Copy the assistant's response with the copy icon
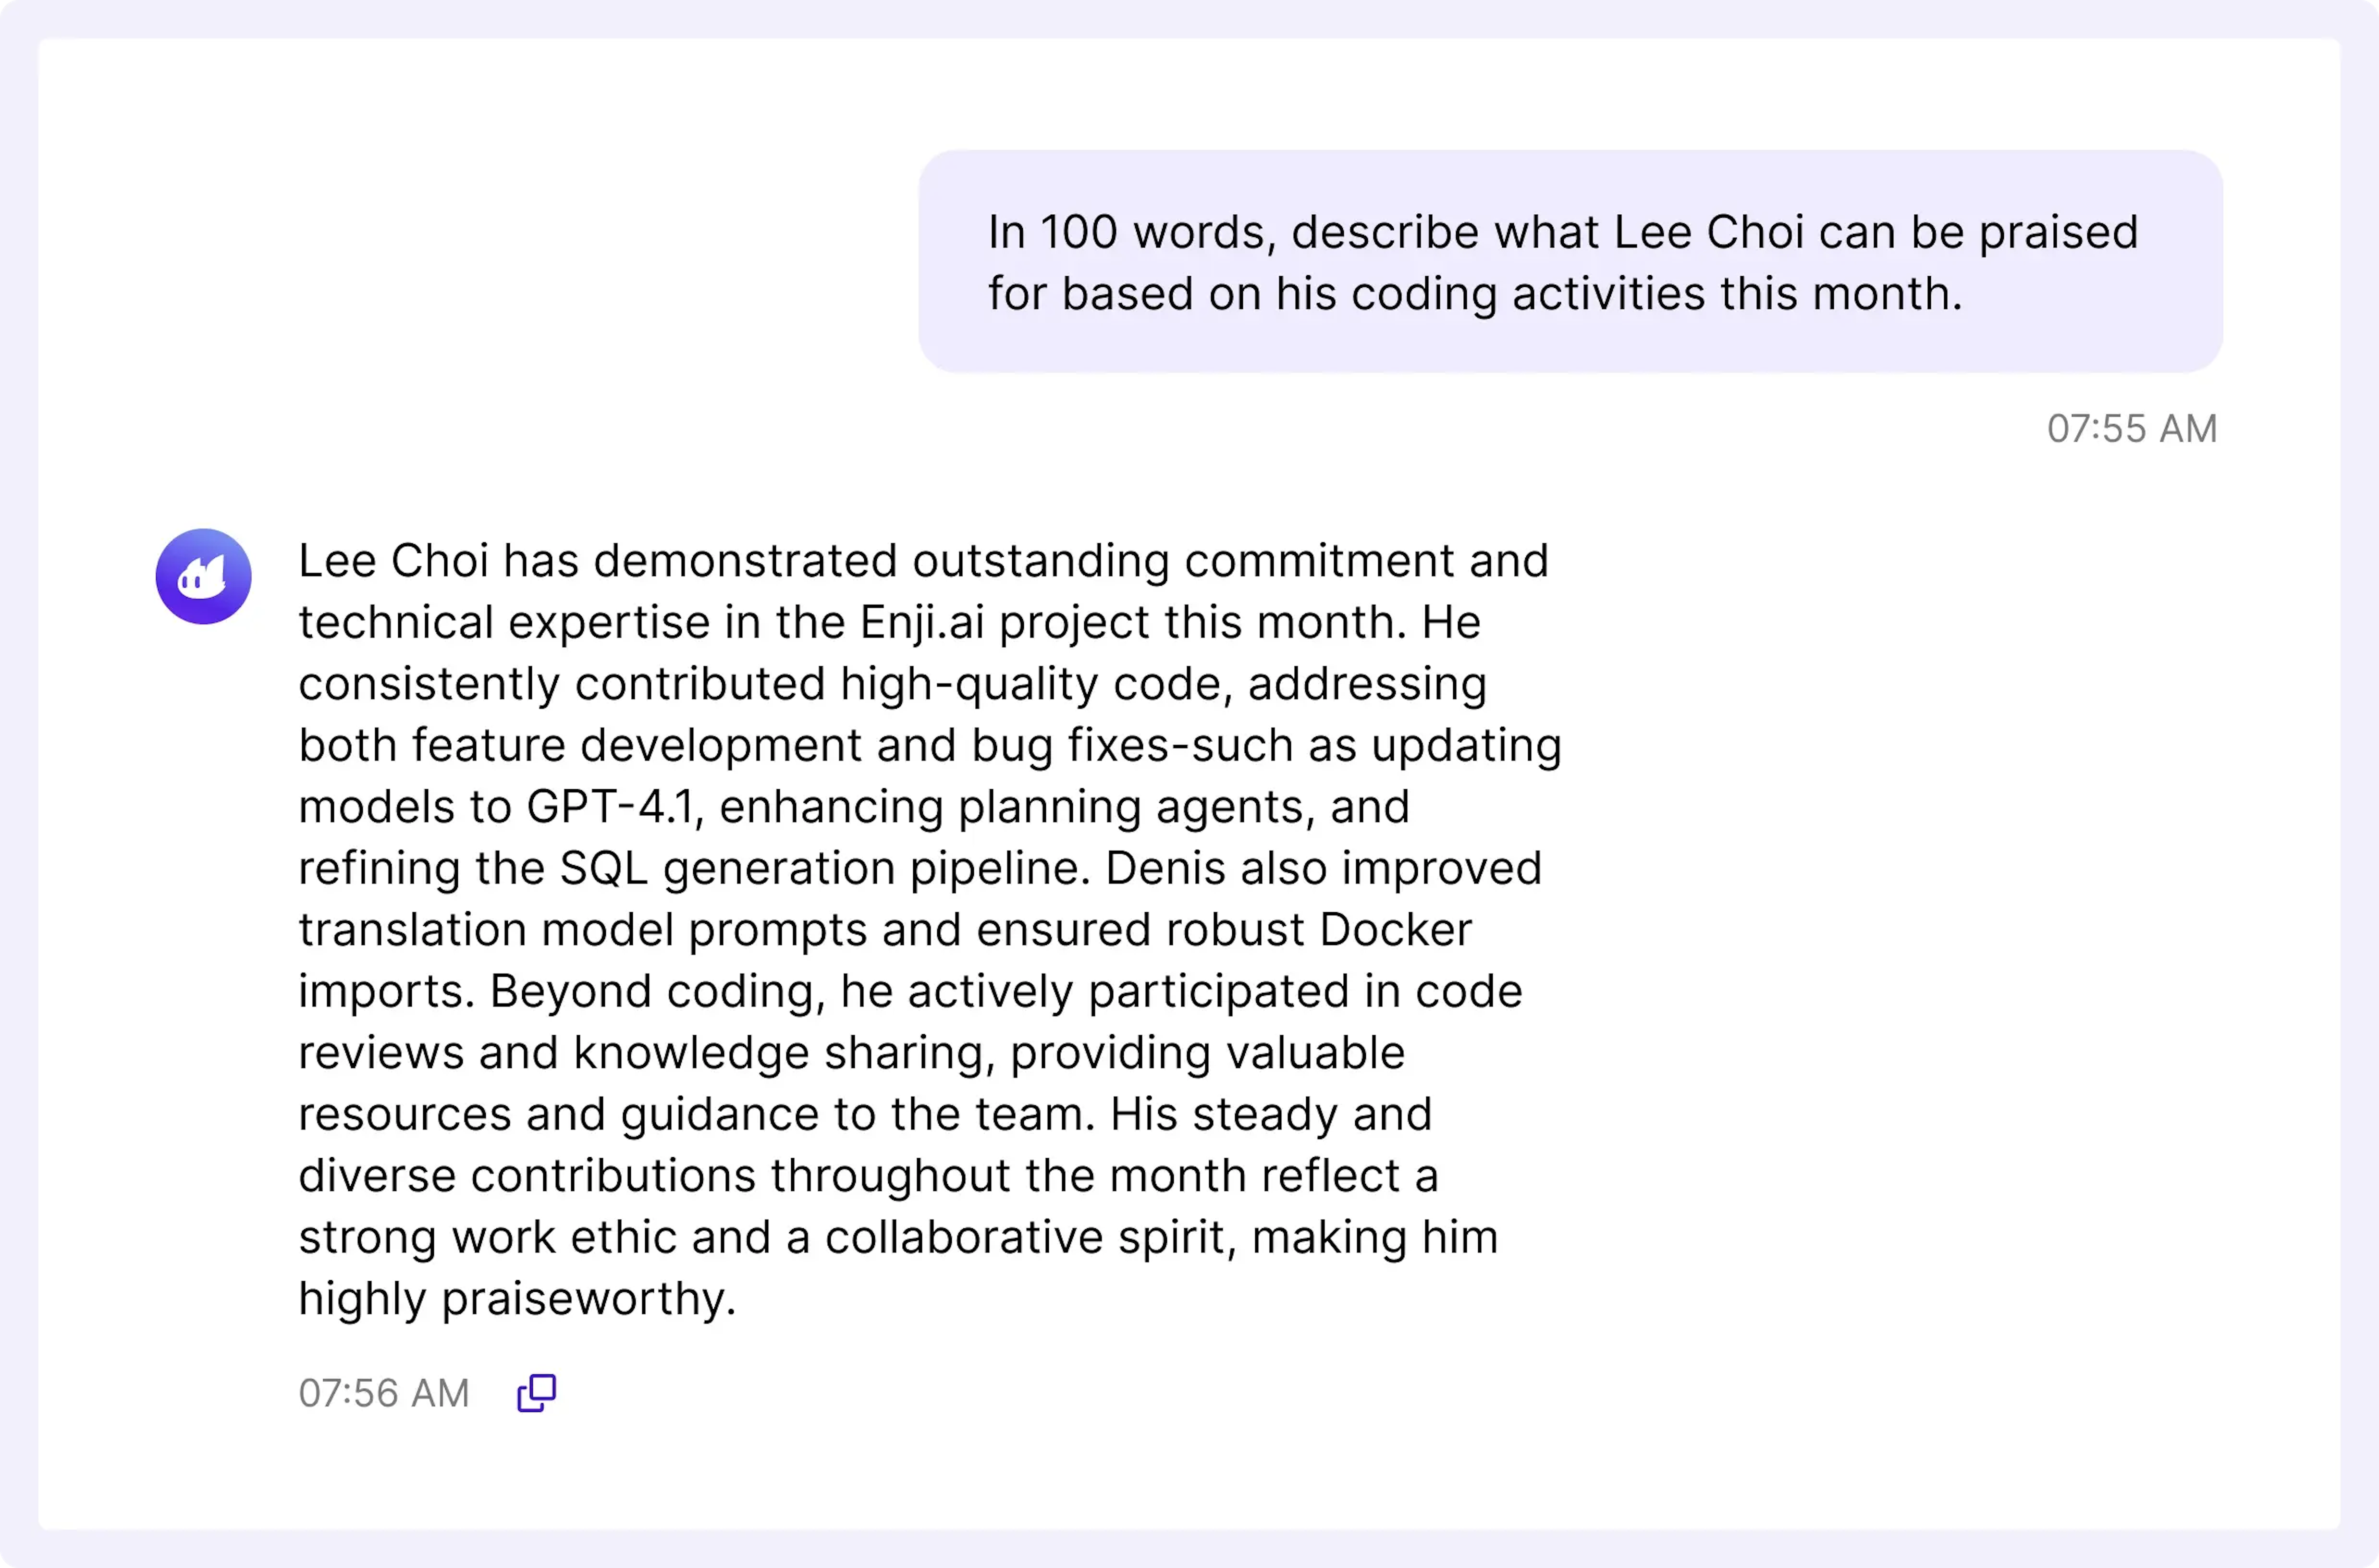This screenshot has height=1568, width=2379. (x=536, y=1392)
